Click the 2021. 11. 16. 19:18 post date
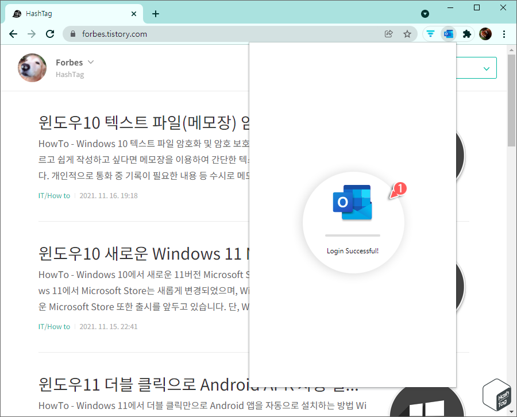Viewport: 517px width, 417px height. 109,195
